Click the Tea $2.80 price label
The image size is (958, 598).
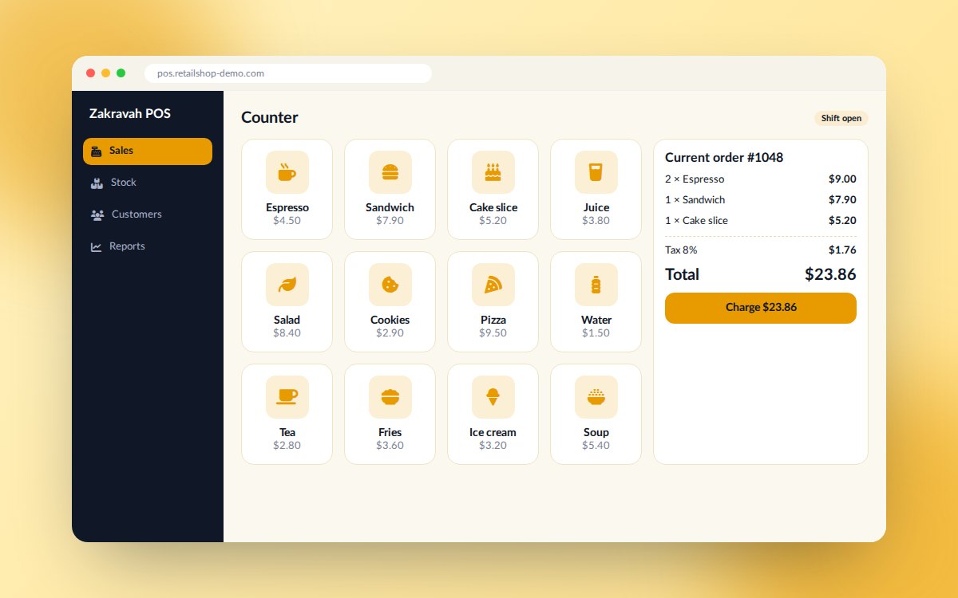287,445
